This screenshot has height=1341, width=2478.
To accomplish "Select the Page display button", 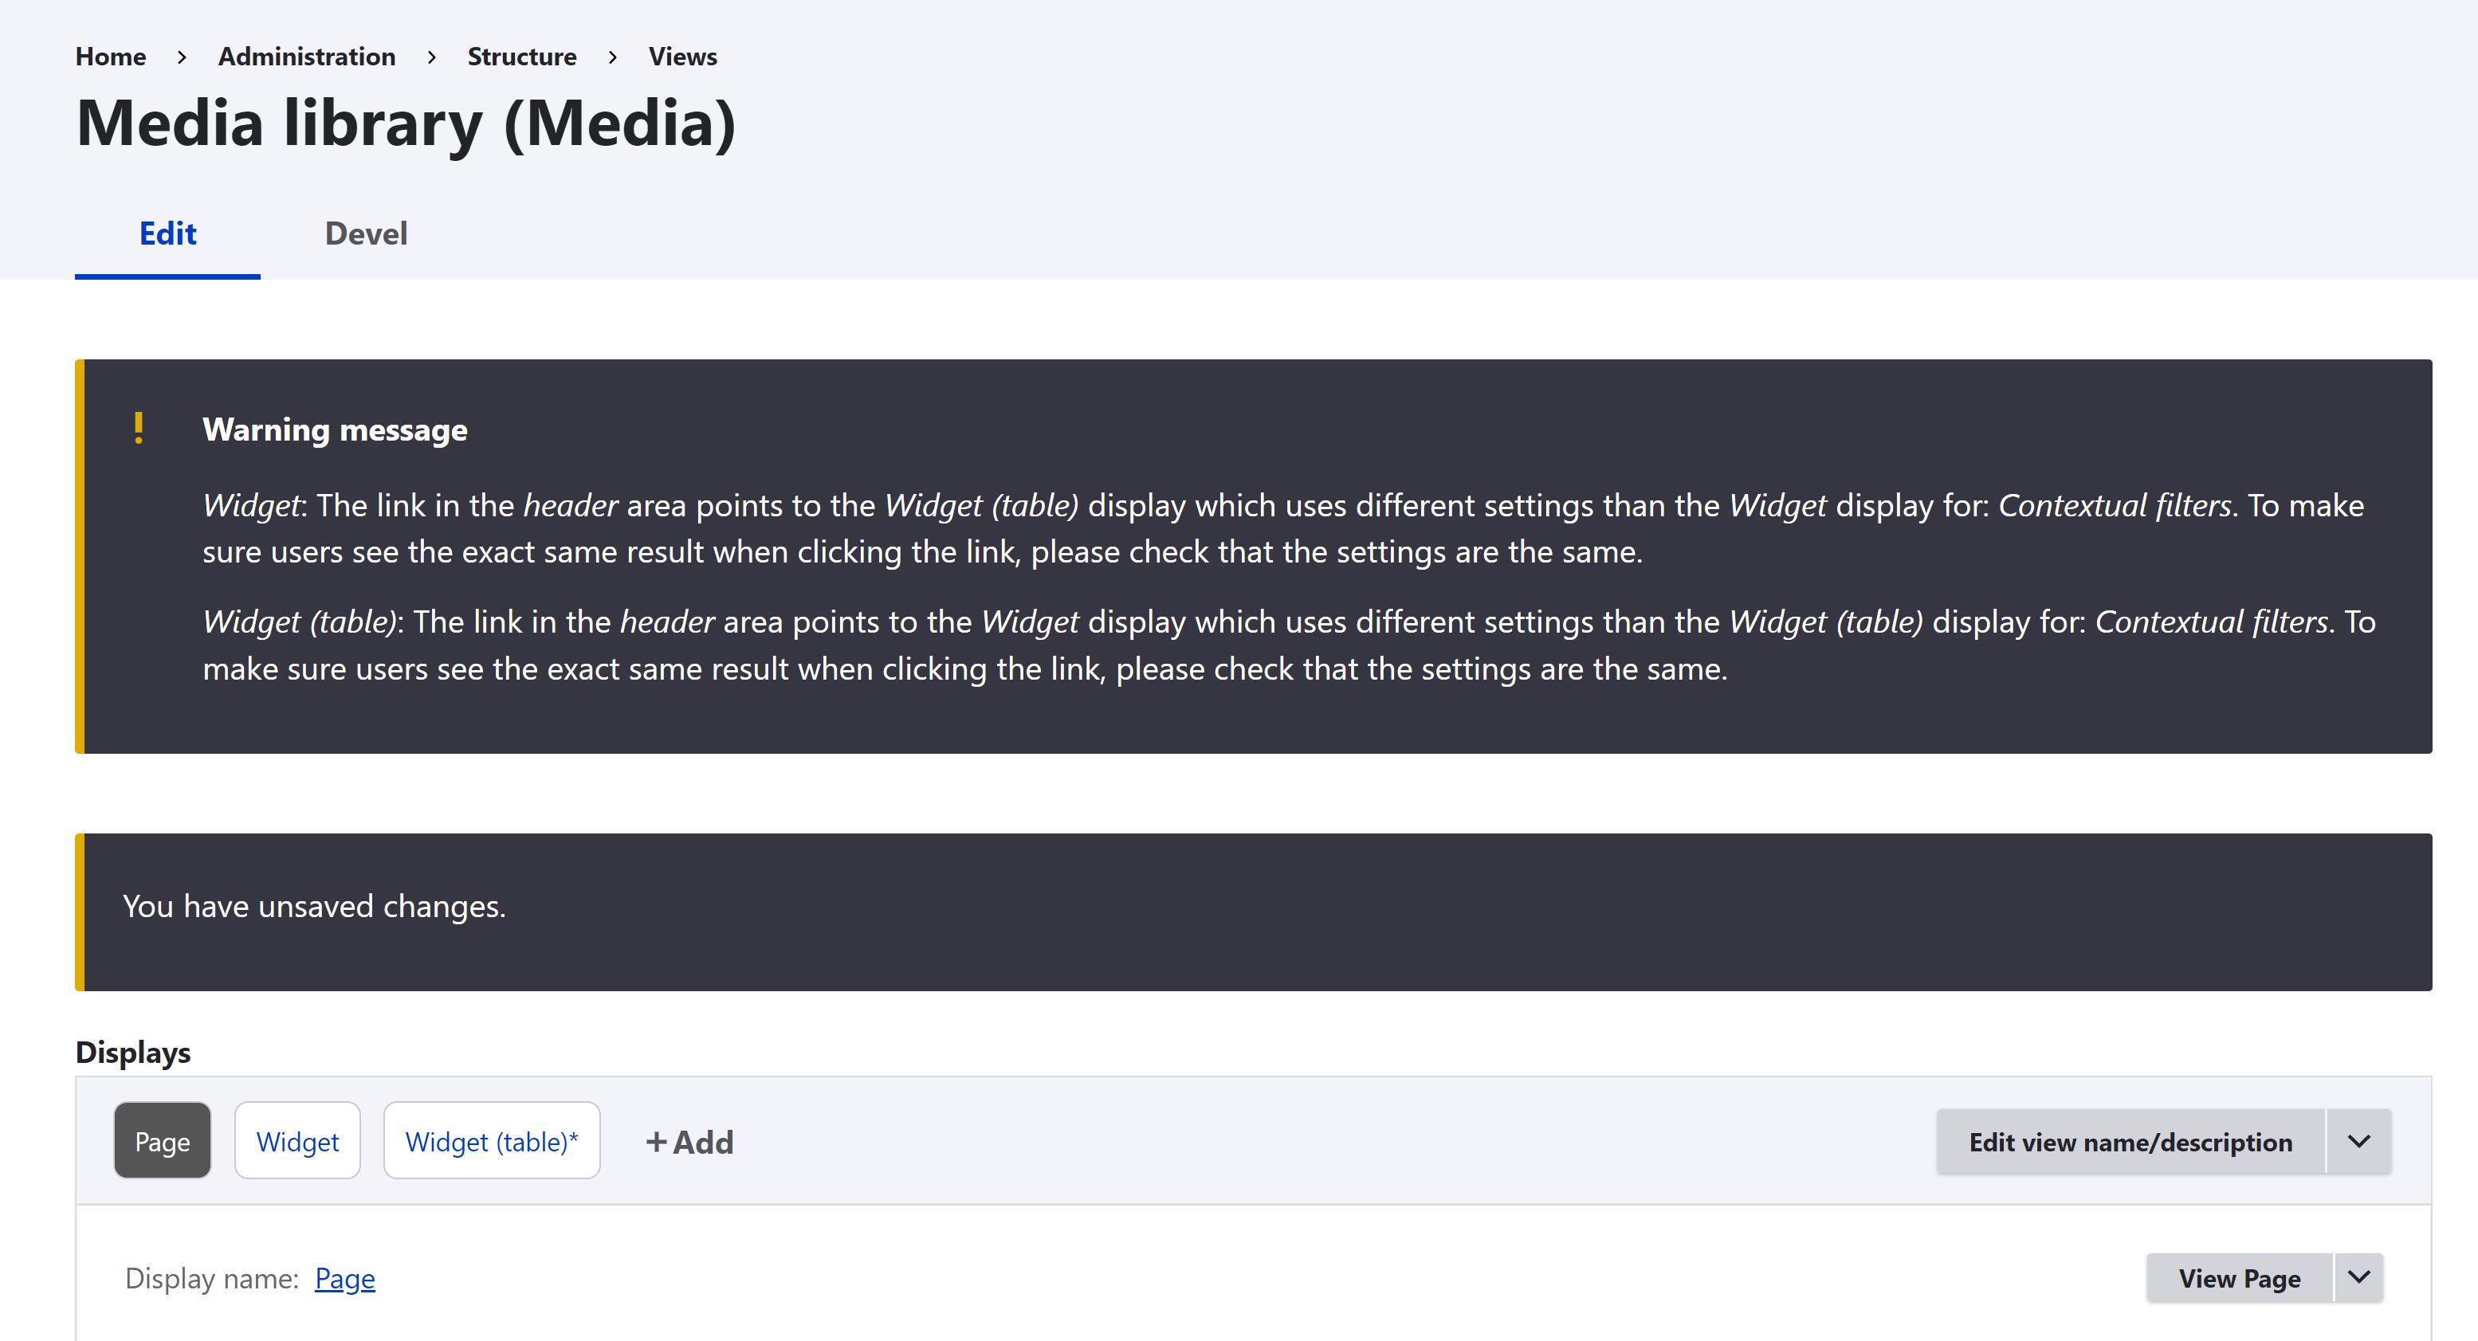I will click(163, 1141).
